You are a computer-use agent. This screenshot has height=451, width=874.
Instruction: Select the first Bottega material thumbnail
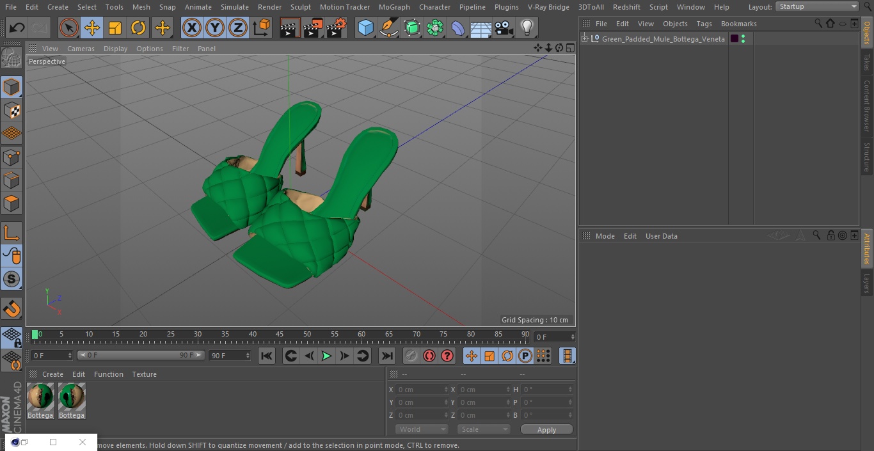point(40,400)
